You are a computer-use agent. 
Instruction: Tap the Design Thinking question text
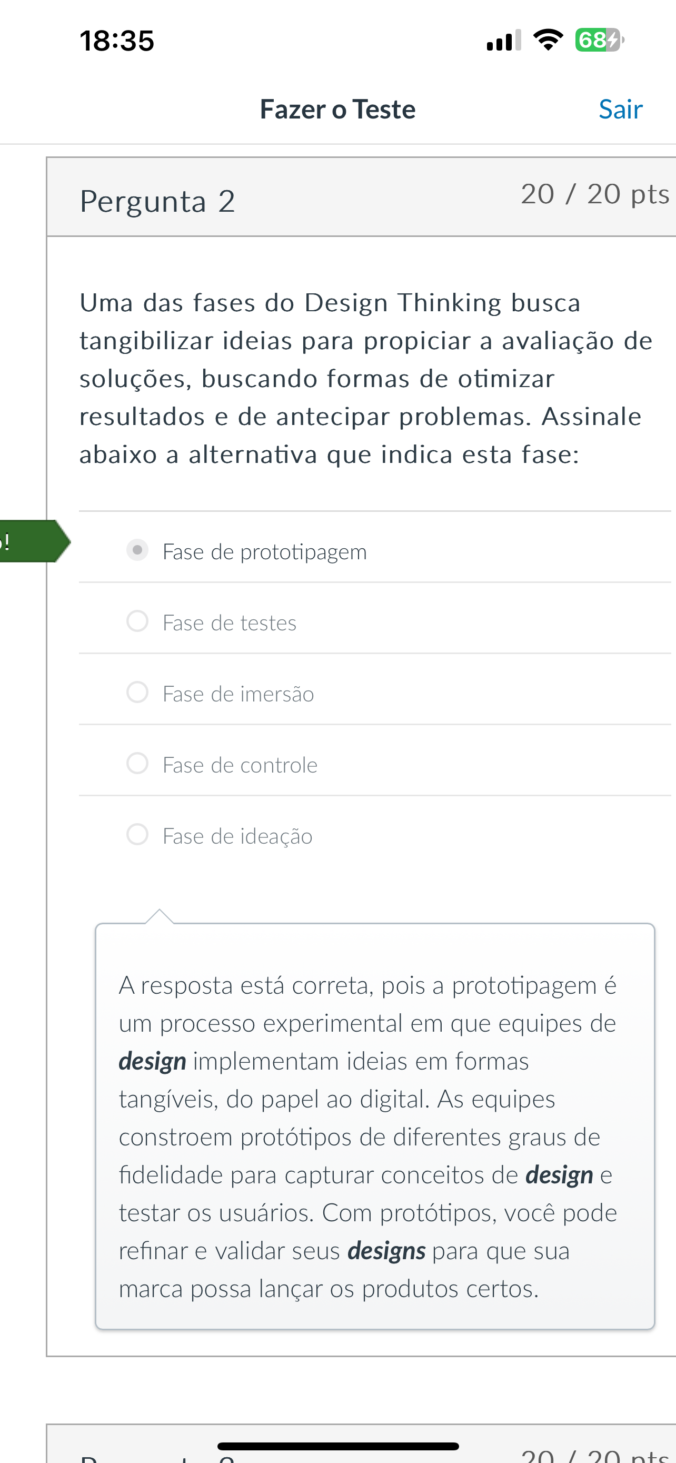coord(366,378)
